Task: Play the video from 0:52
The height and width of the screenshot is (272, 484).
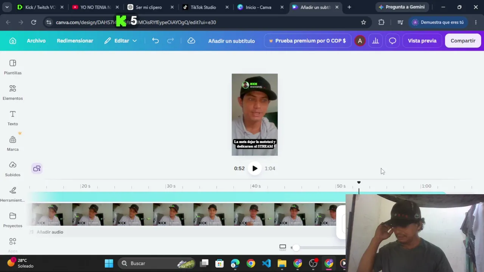Action: tap(255, 168)
